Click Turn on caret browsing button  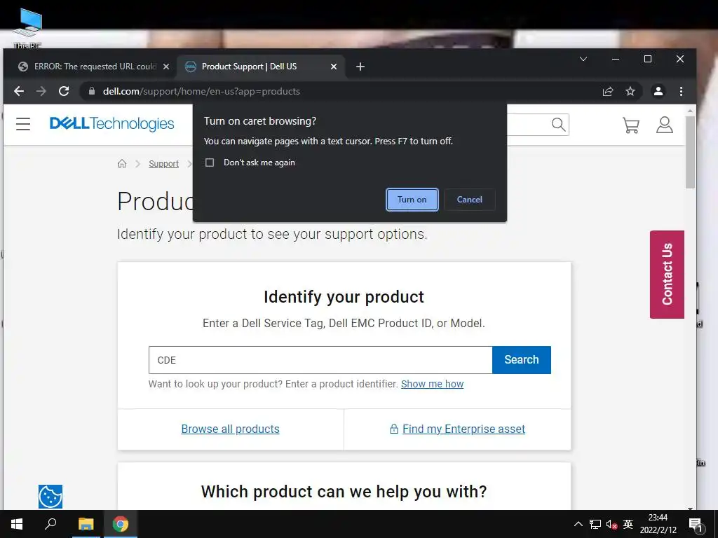pyautogui.click(x=412, y=200)
